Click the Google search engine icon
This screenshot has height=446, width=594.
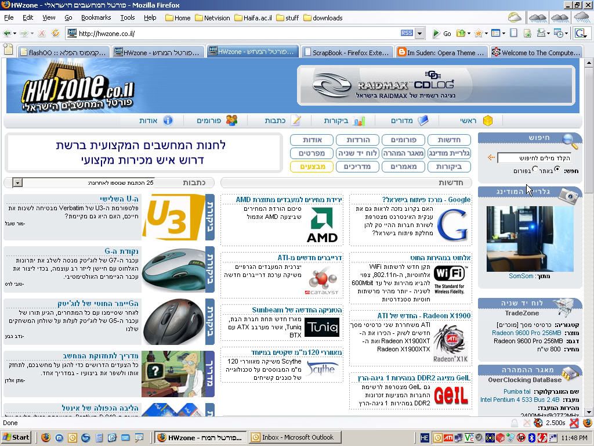pos(579,33)
